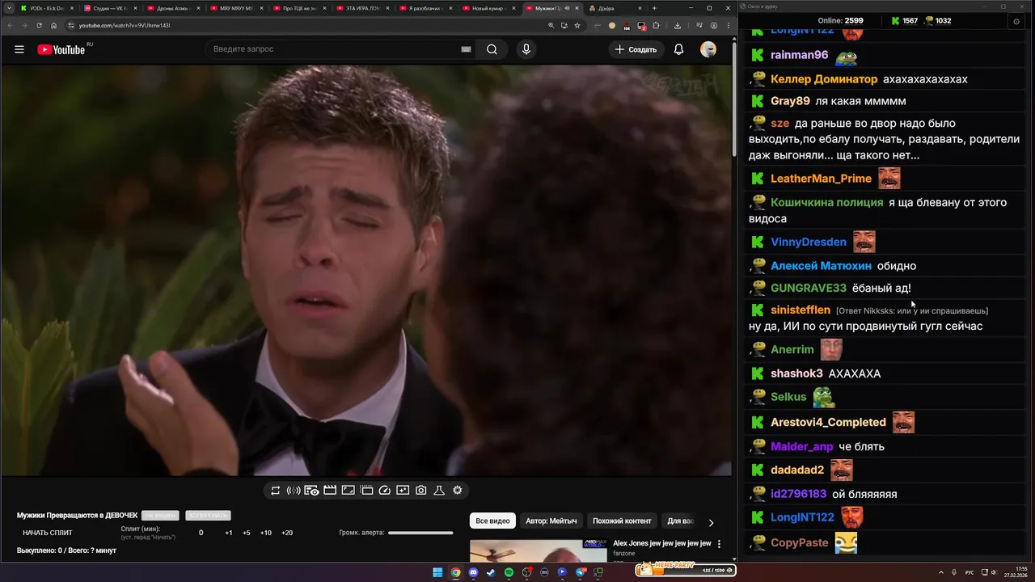Open browser home page icon
Viewport: 1035px width, 582px height.
pyautogui.click(x=54, y=25)
